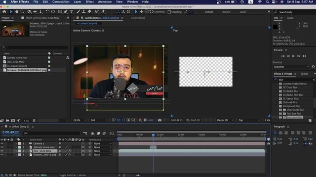Select Gaussian Blur effect preset
Viewport: 316px width, 177px height.
294,117
